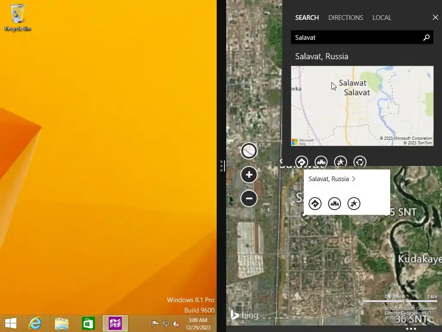The width and height of the screenshot is (442, 332).
Task: Click the Action Center flag tray icon
Action: click(155, 323)
